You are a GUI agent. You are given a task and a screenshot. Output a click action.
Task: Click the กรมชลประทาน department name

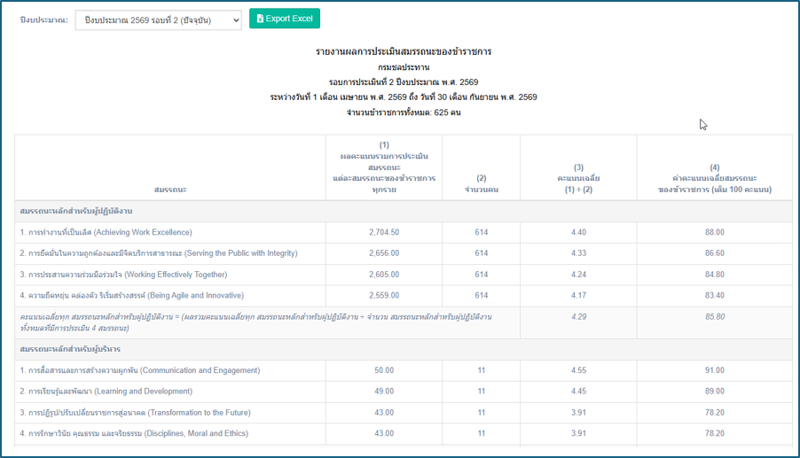(404, 67)
